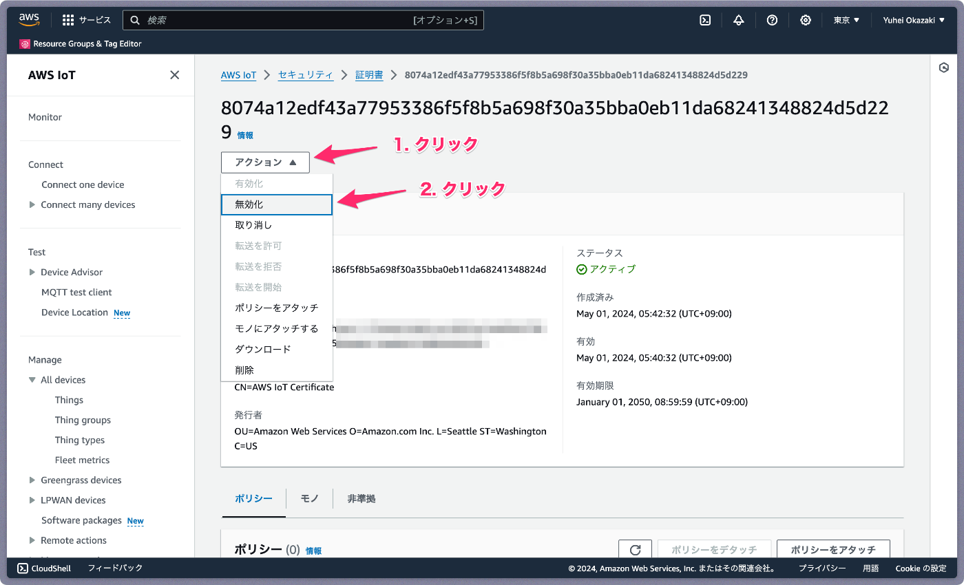Launch CloudShell from the top bar
Screen dimensions: 964x585
[x=705, y=20]
